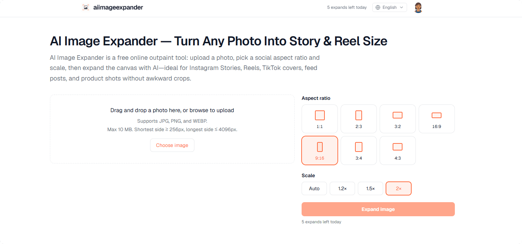Click the globe icon in language selector
The width and height of the screenshot is (522, 244).
click(x=378, y=7)
